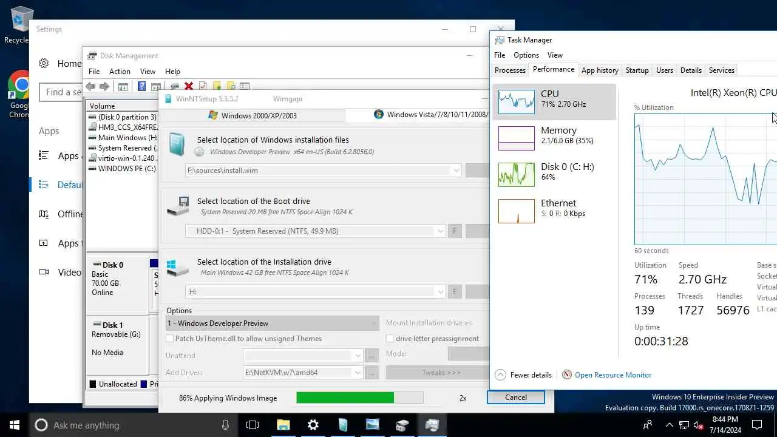Click the properties checkmark toolbar icon
The height and width of the screenshot is (437, 777).
(x=203, y=86)
